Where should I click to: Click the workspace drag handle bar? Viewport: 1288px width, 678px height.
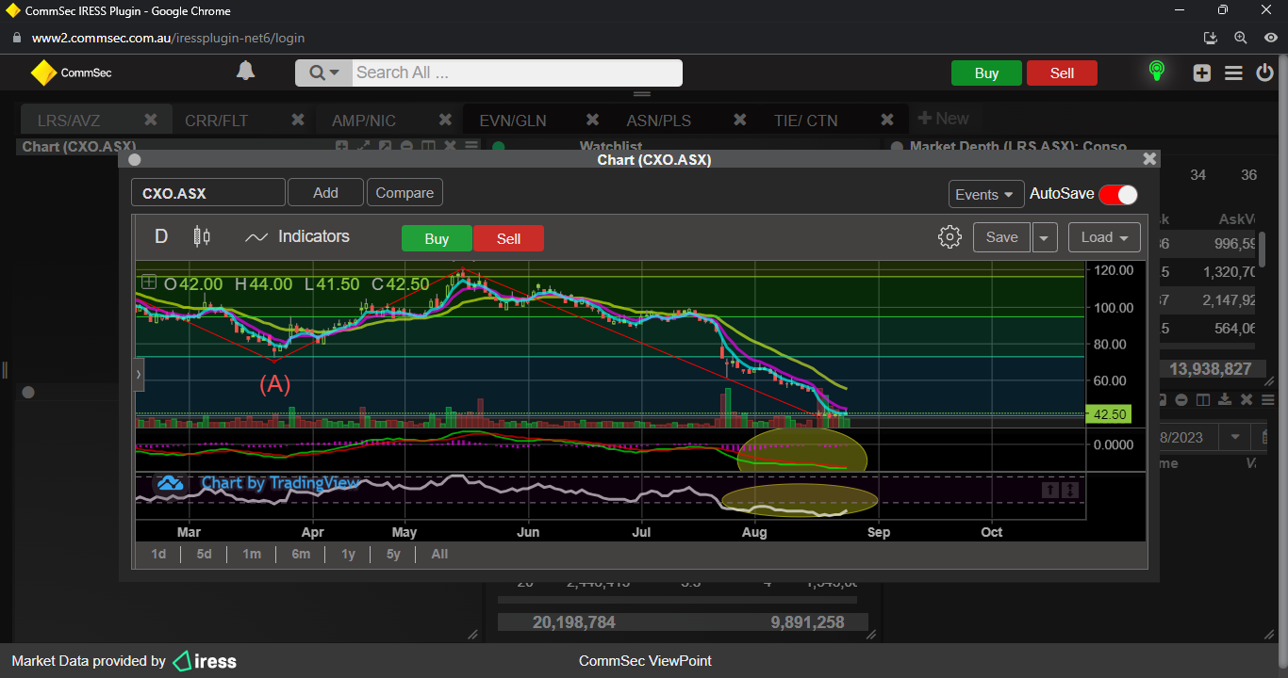(642, 94)
